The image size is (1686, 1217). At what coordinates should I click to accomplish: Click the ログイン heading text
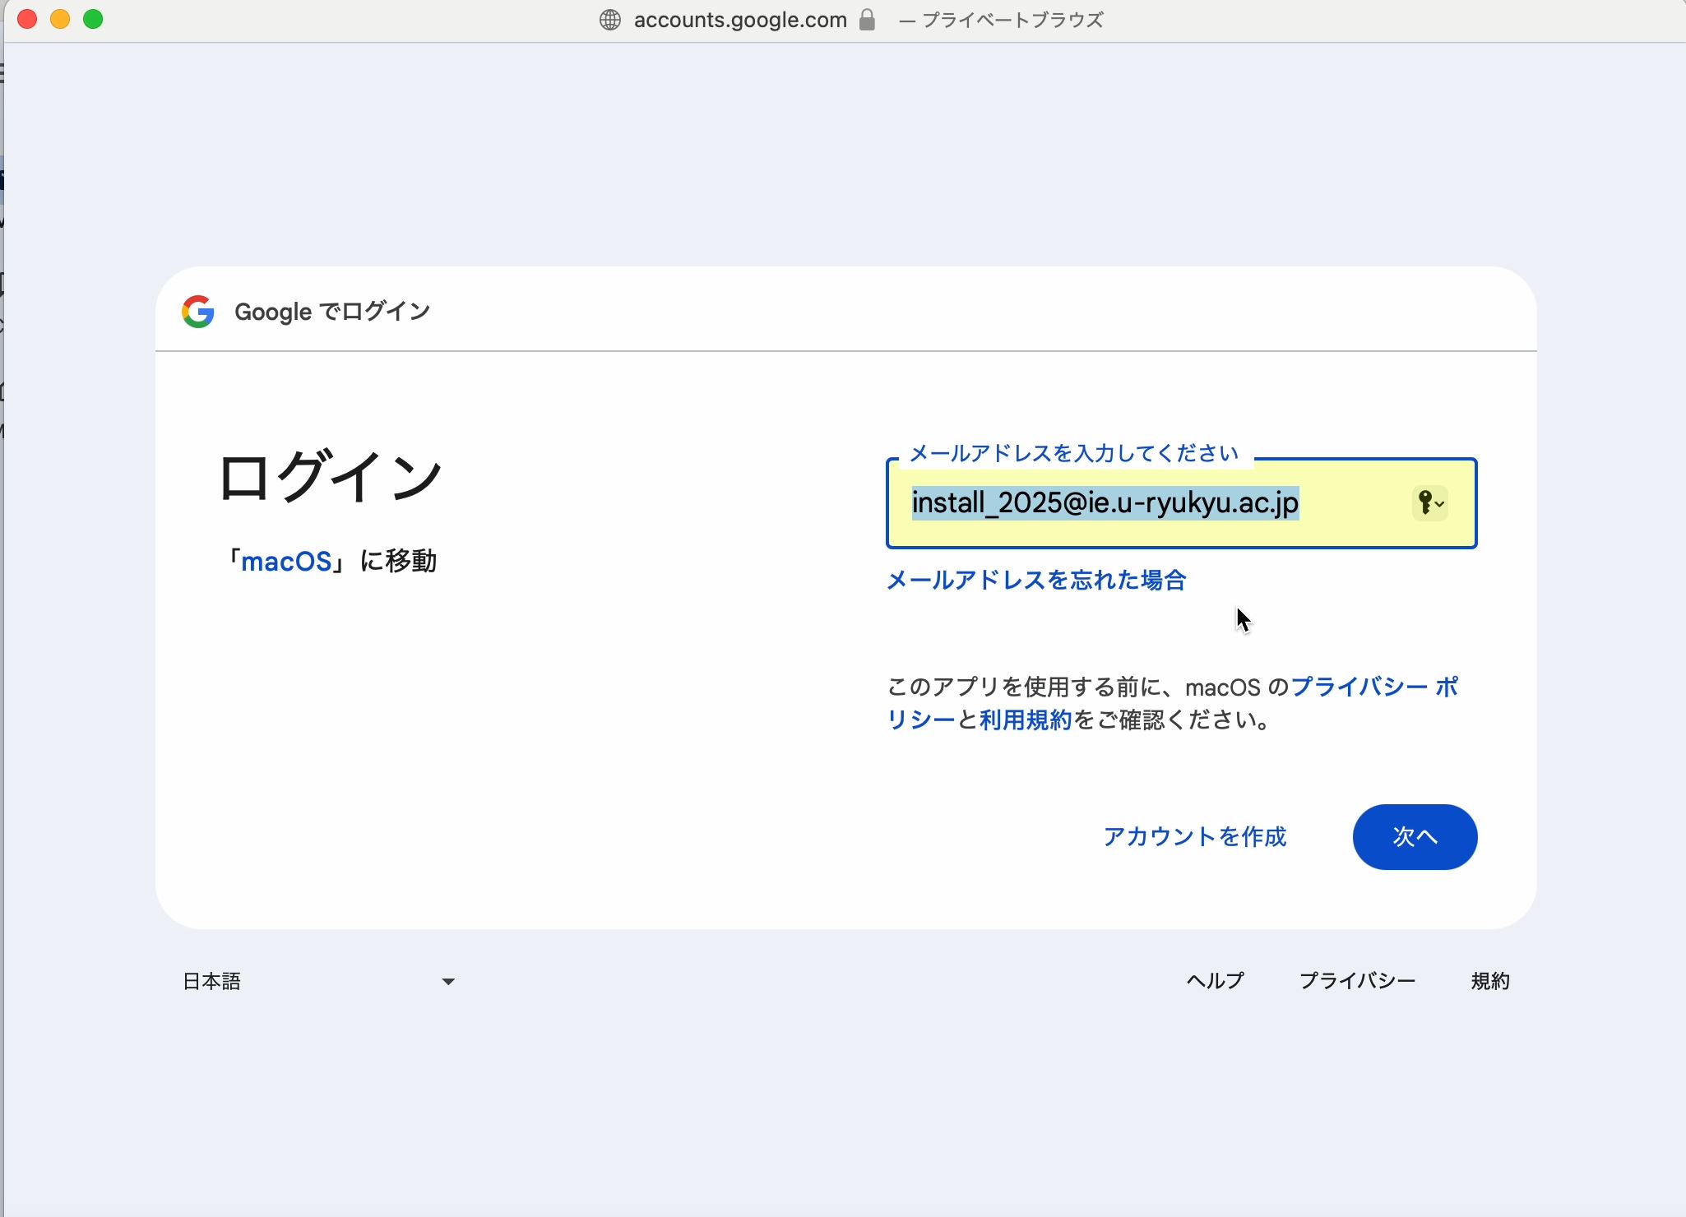[331, 476]
